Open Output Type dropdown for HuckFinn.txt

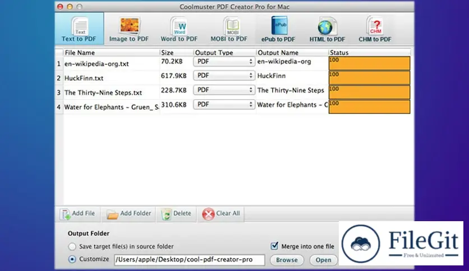(224, 76)
